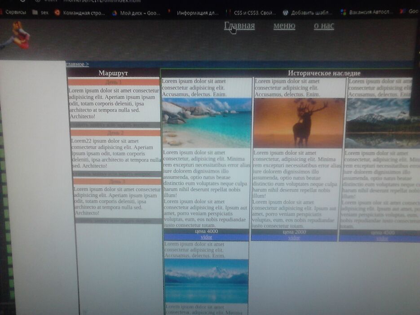This screenshot has width=420, height=315.
Task: Go to the Главная navigation link
Action: 239,26
